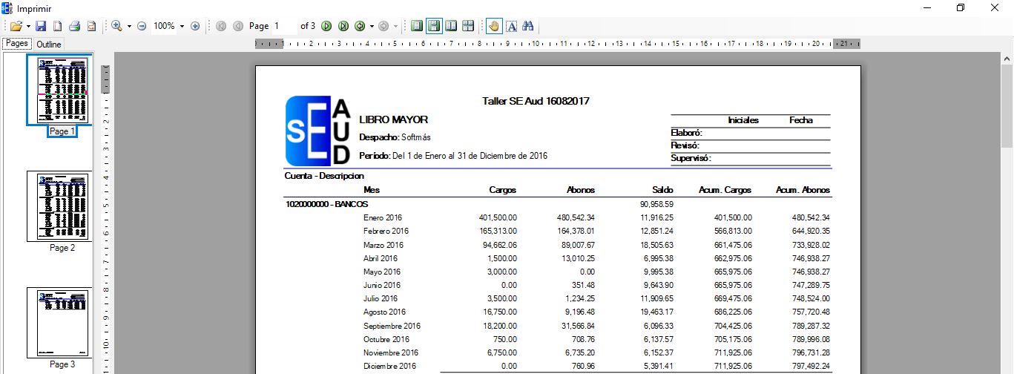1014x374 pixels.
Task: Click the zoom out minus icon
Action: [142, 26]
